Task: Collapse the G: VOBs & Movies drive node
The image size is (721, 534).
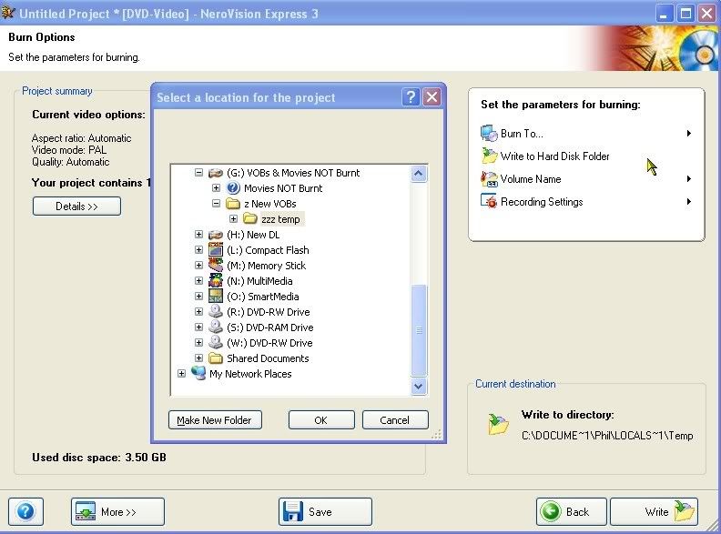Action: point(198,173)
